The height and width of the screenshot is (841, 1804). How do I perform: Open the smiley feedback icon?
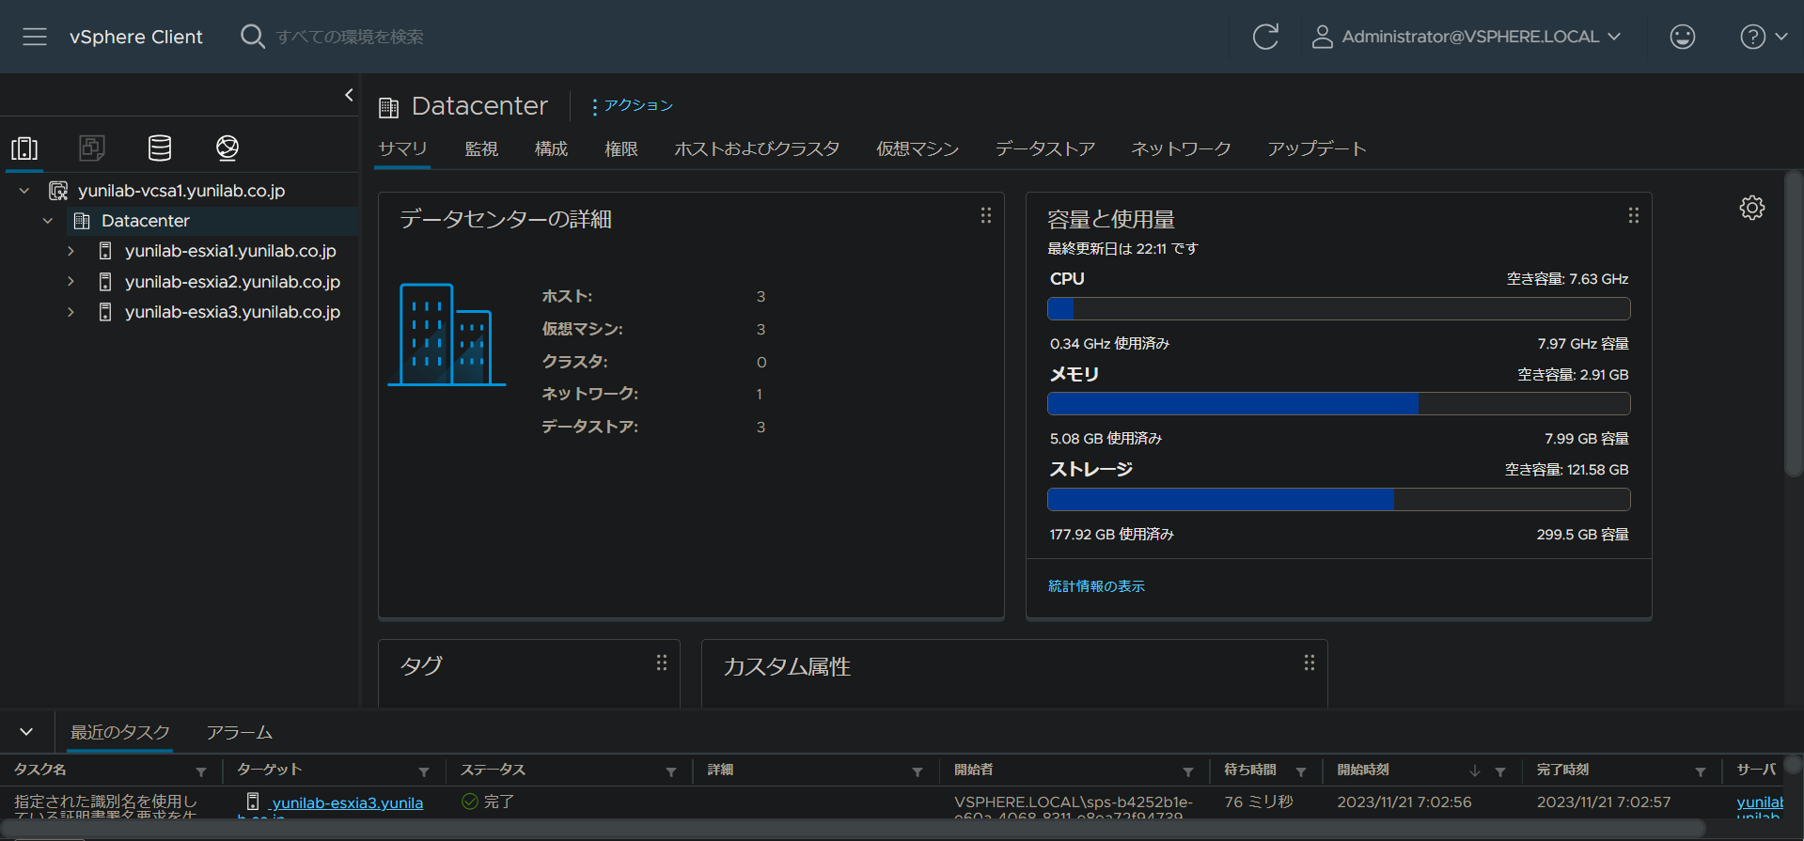(1682, 37)
